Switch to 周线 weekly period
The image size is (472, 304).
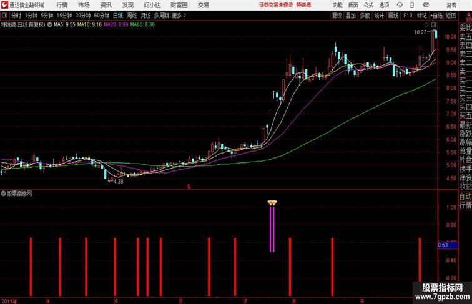[132, 16]
